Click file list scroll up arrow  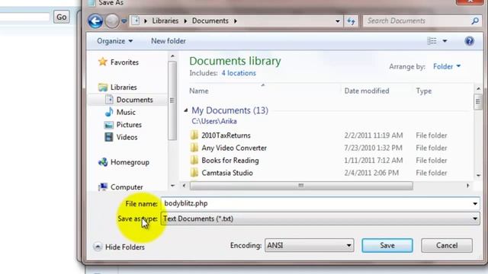tap(478, 89)
